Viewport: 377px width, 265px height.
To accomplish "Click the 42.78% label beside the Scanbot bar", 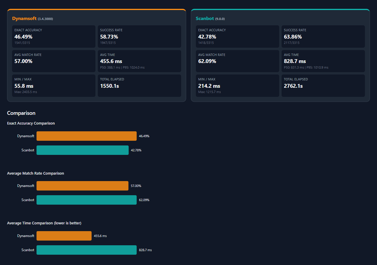I will click(136, 150).
